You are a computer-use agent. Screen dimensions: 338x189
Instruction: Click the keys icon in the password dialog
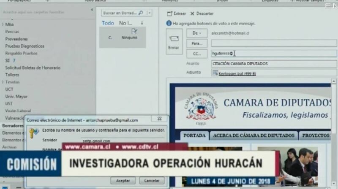click(34, 133)
